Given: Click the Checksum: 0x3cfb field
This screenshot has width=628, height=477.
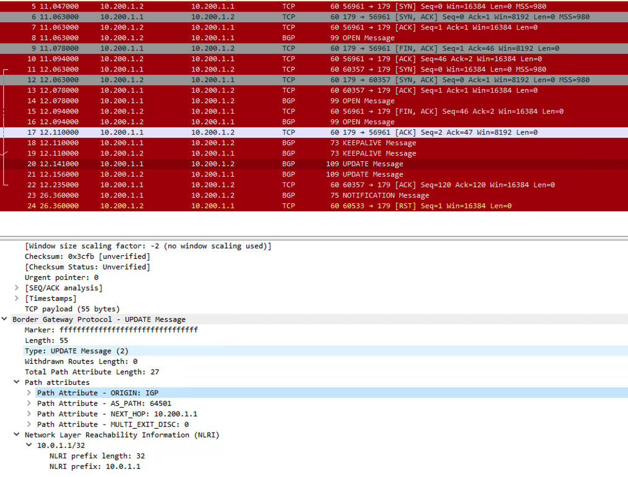Looking at the screenshot, I should (x=87, y=256).
